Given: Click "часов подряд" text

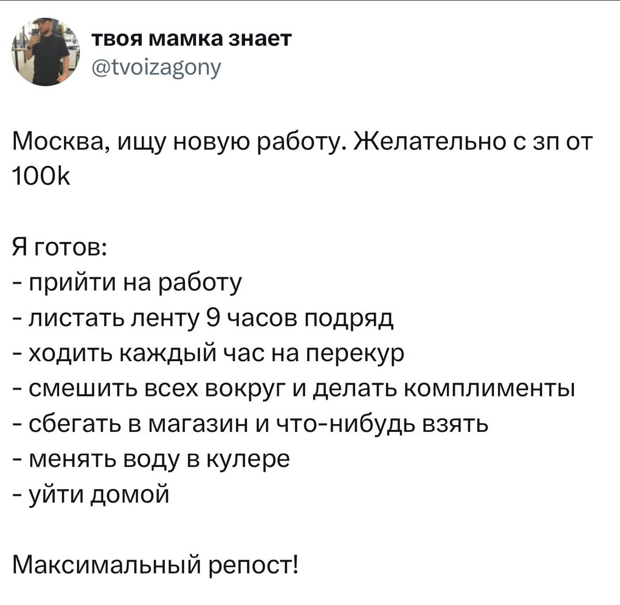Looking at the screenshot, I should tap(310, 318).
